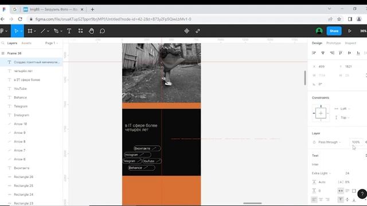Screen dimensions: 367x206
Task: Open the Pass through blend mode dropdown
Action: (x=330, y=142)
